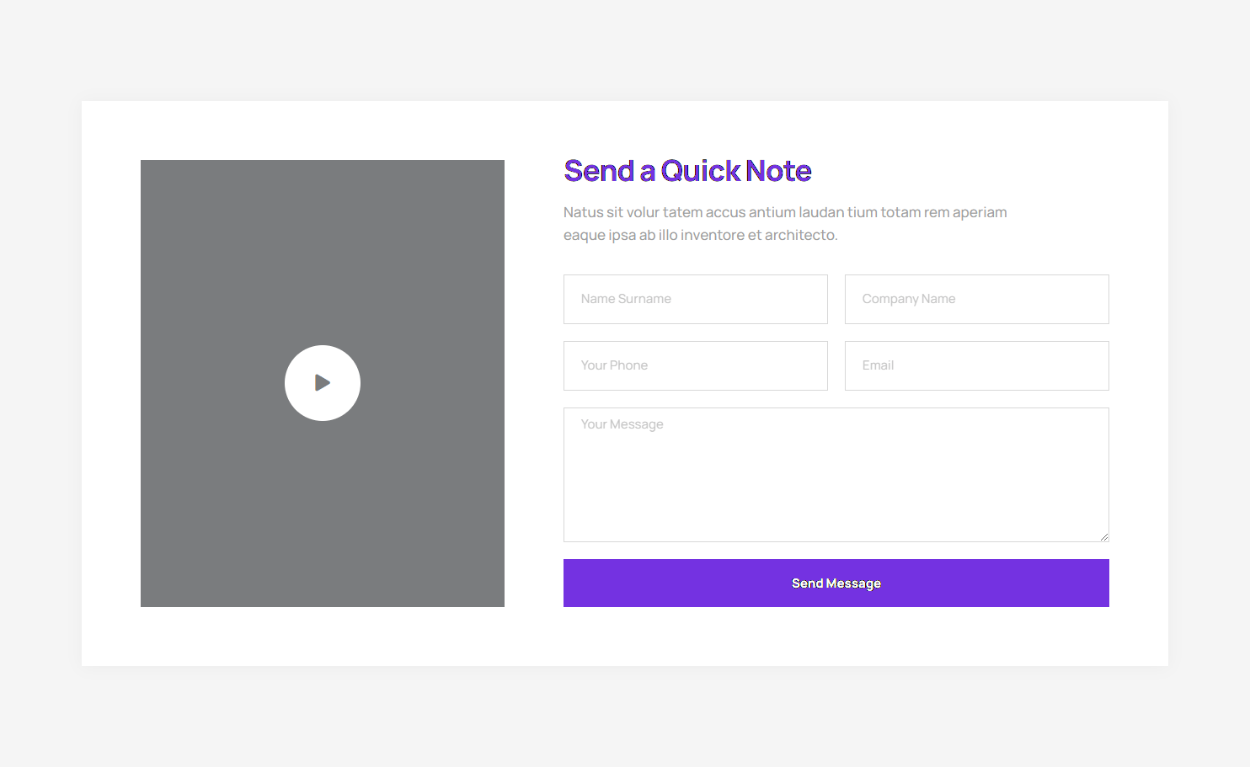Click the "Name Surname" placeholder text
The image size is (1250, 767).
[626, 299]
